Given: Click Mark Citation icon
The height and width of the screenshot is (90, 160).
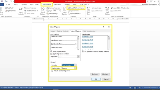Looking at the screenshot, I should [107, 11].
